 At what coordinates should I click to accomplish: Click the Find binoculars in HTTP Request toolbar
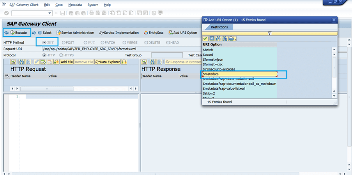(22, 61)
